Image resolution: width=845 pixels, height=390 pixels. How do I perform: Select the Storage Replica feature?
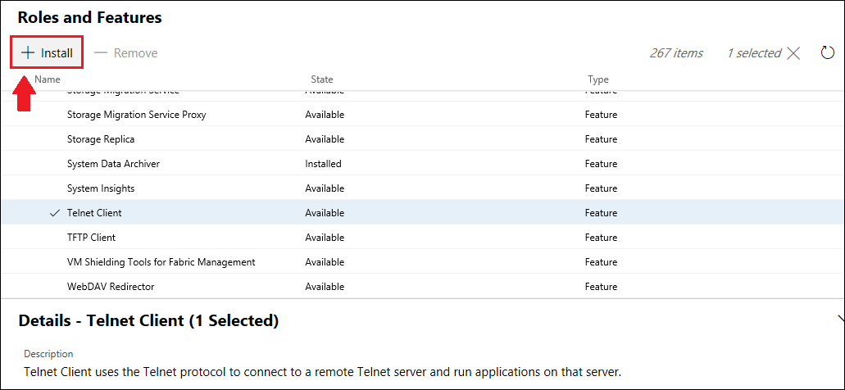pyautogui.click(x=101, y=139)
